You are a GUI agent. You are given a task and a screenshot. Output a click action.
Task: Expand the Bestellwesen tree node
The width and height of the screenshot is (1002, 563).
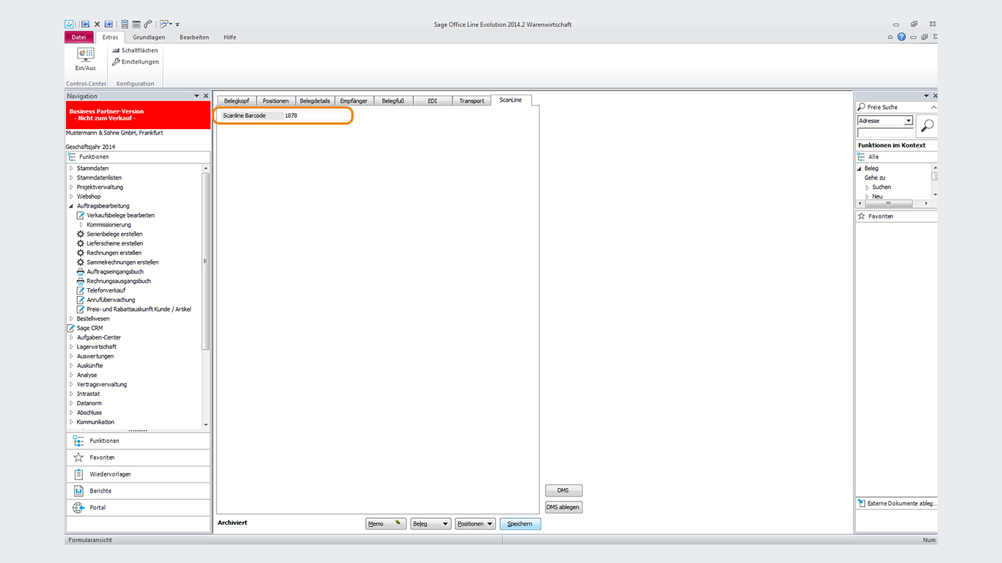point(71,319)
